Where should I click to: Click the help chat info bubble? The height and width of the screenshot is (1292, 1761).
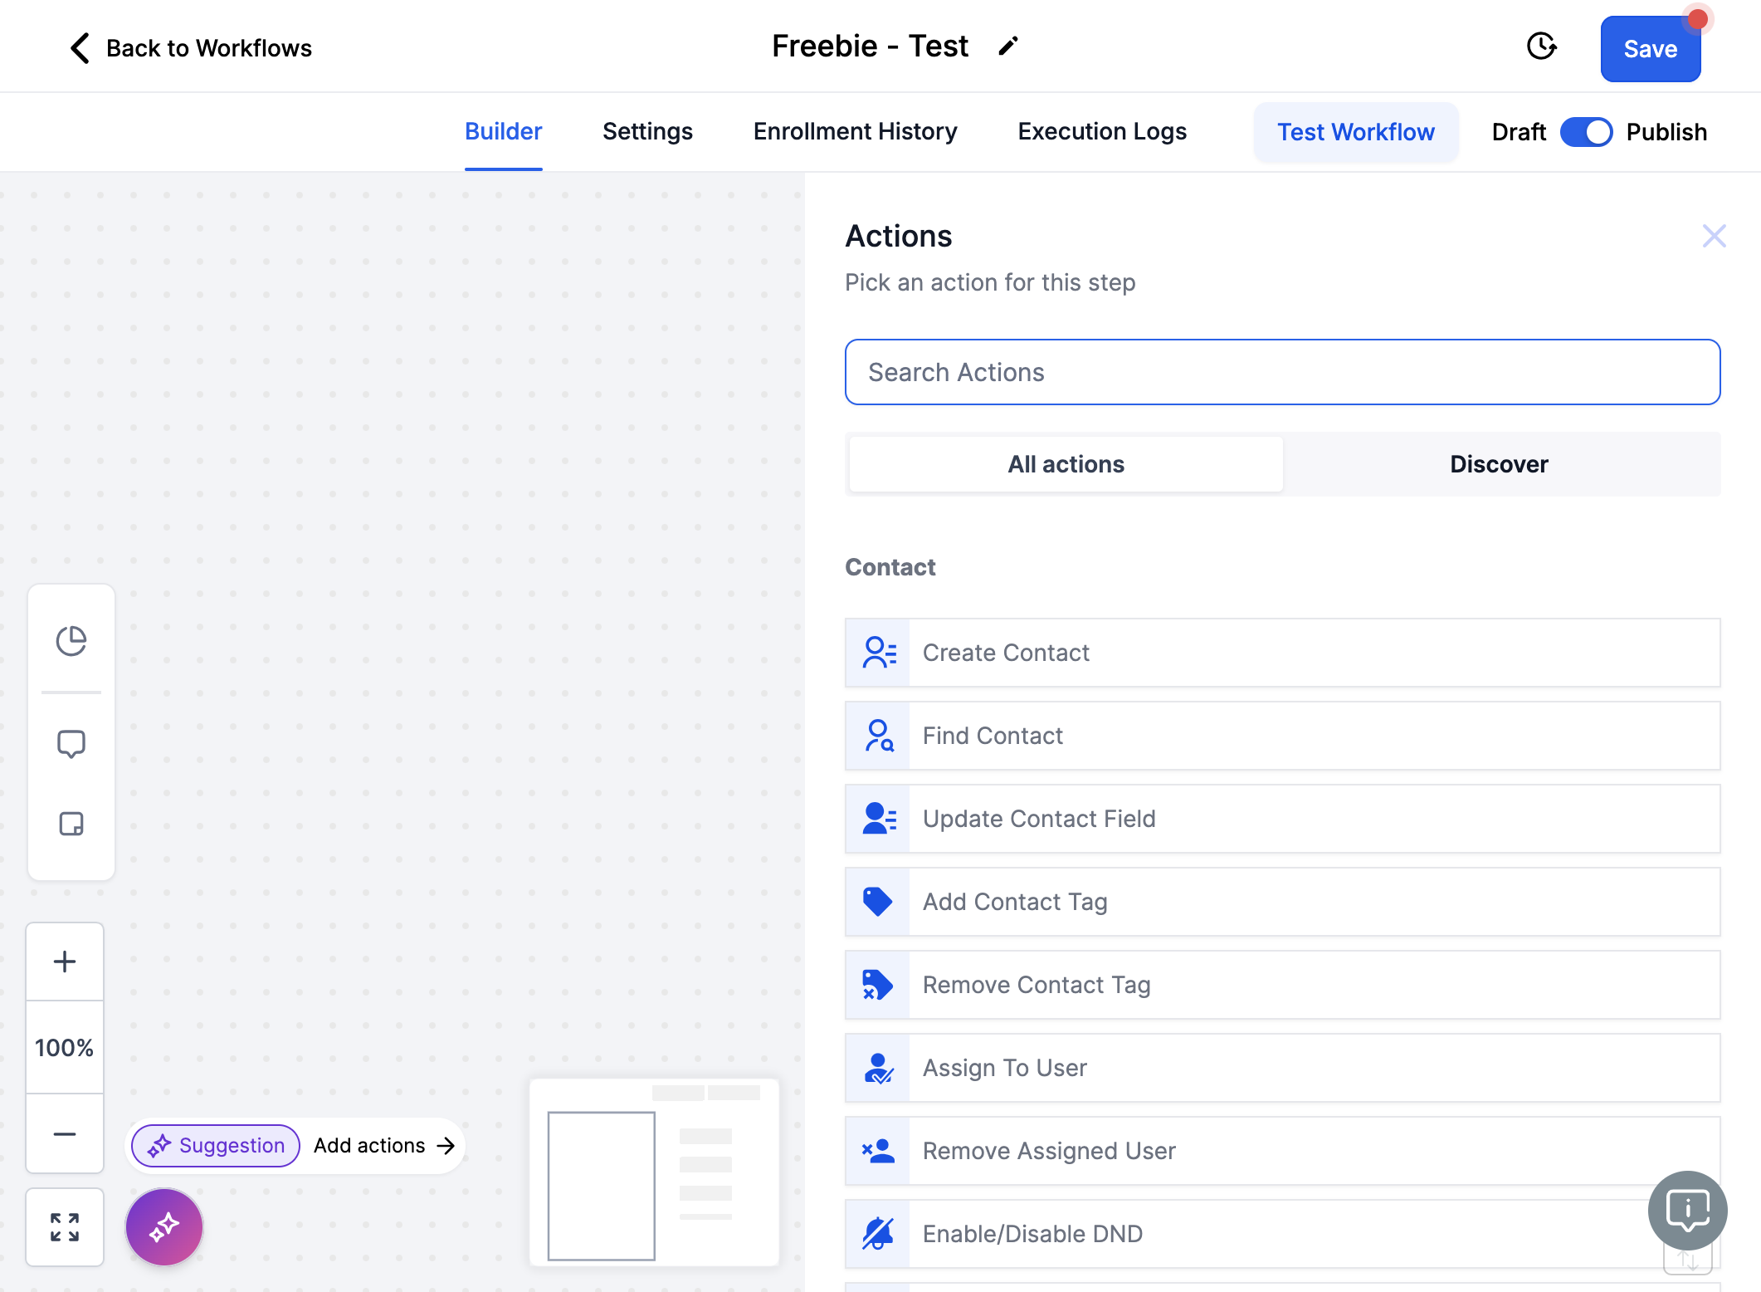(x=1687, y=1210)
